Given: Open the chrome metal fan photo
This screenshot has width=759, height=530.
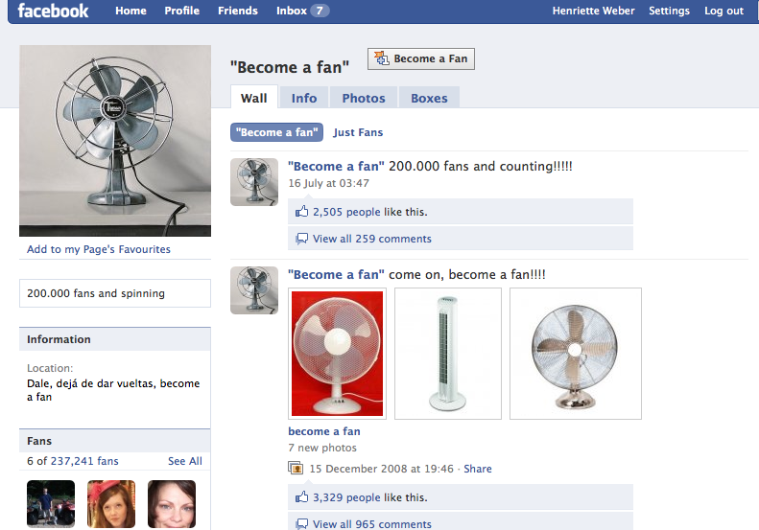Looking at the screenshot, I should 576,354.
